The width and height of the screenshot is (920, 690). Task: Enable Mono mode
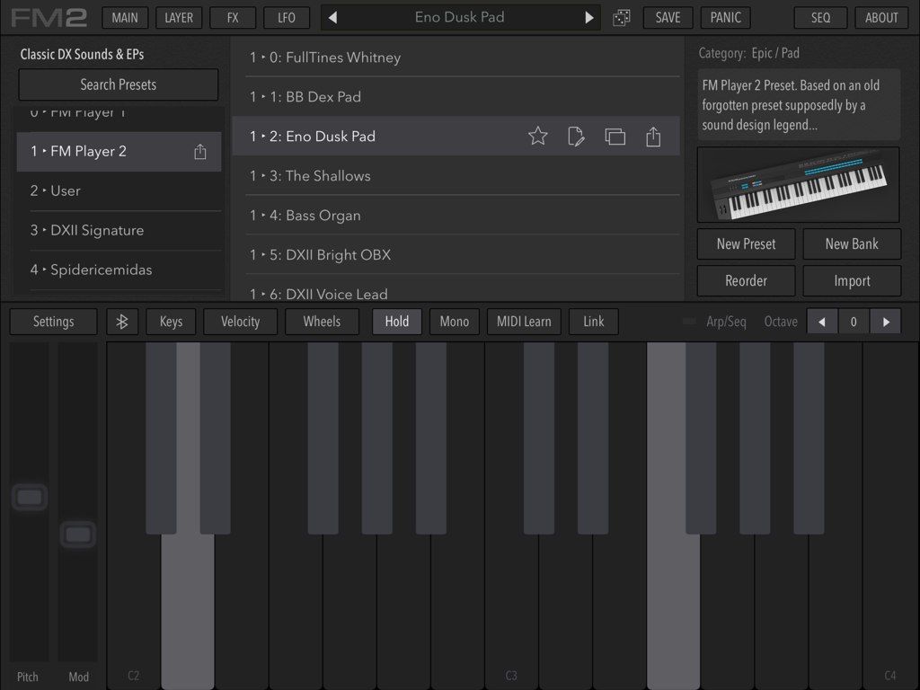[454, 321]
